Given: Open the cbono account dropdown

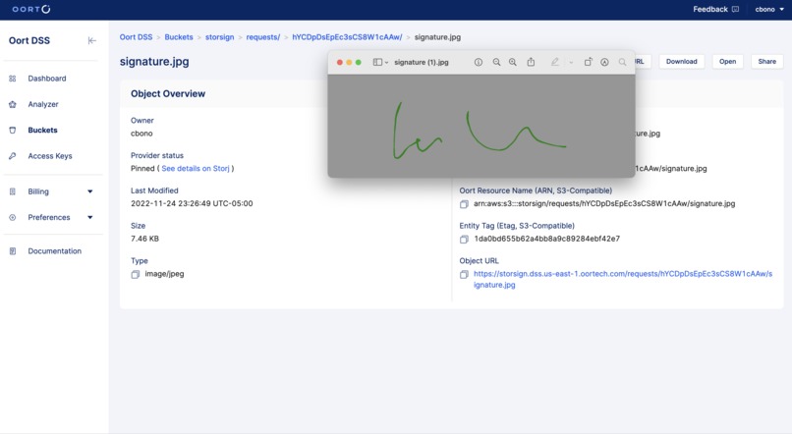Looking at the screenshot, I should click(x=769, y=9).
